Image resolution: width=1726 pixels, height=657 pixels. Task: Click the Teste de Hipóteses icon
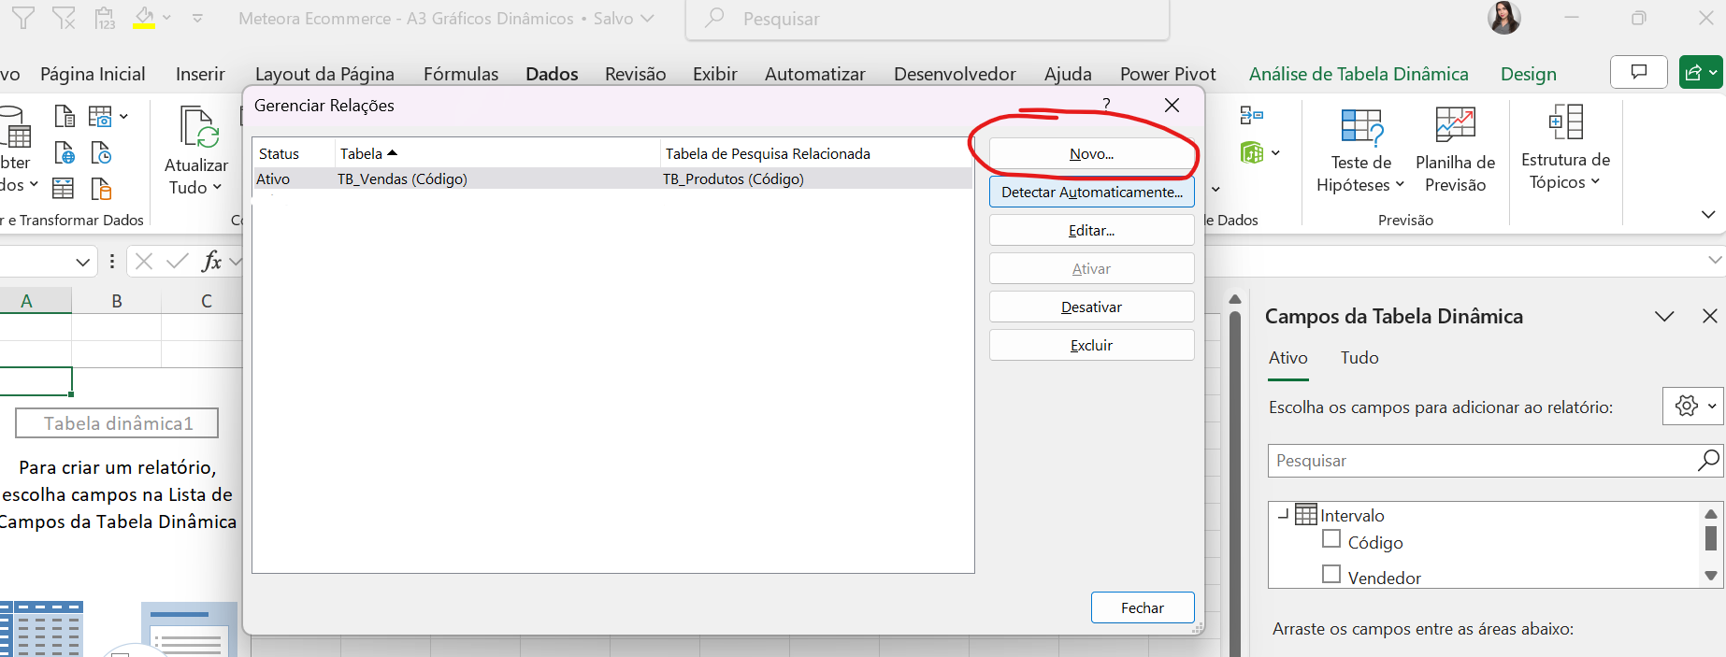click(x=1361, y=126)
